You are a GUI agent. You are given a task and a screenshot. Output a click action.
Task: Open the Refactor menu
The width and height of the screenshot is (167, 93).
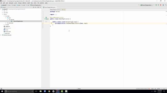[25, 3]
